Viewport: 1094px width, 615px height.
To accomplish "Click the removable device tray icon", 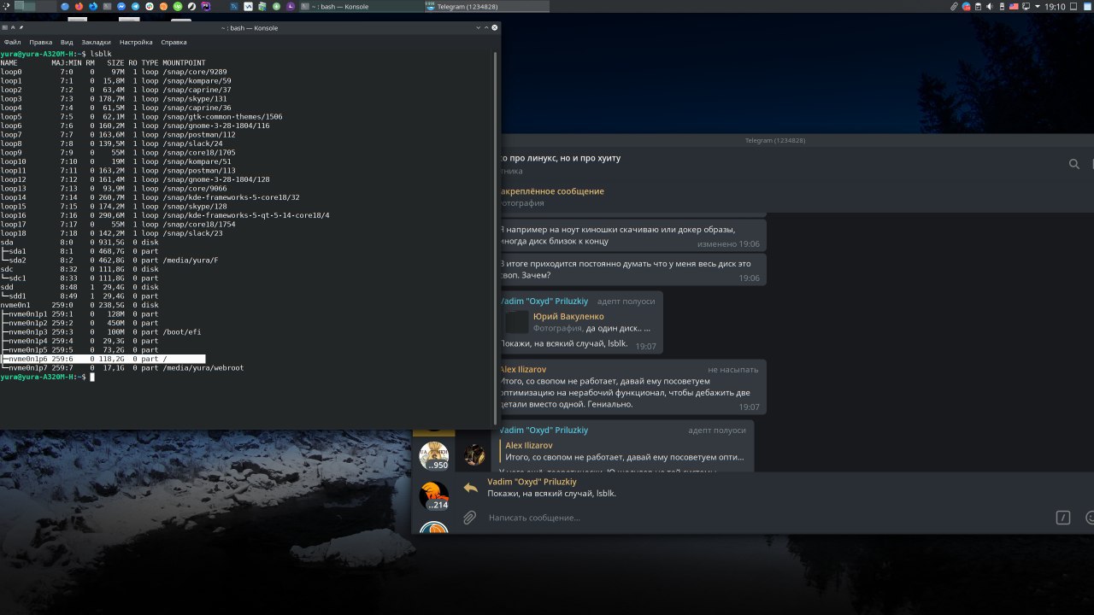I will (1002, 6).
